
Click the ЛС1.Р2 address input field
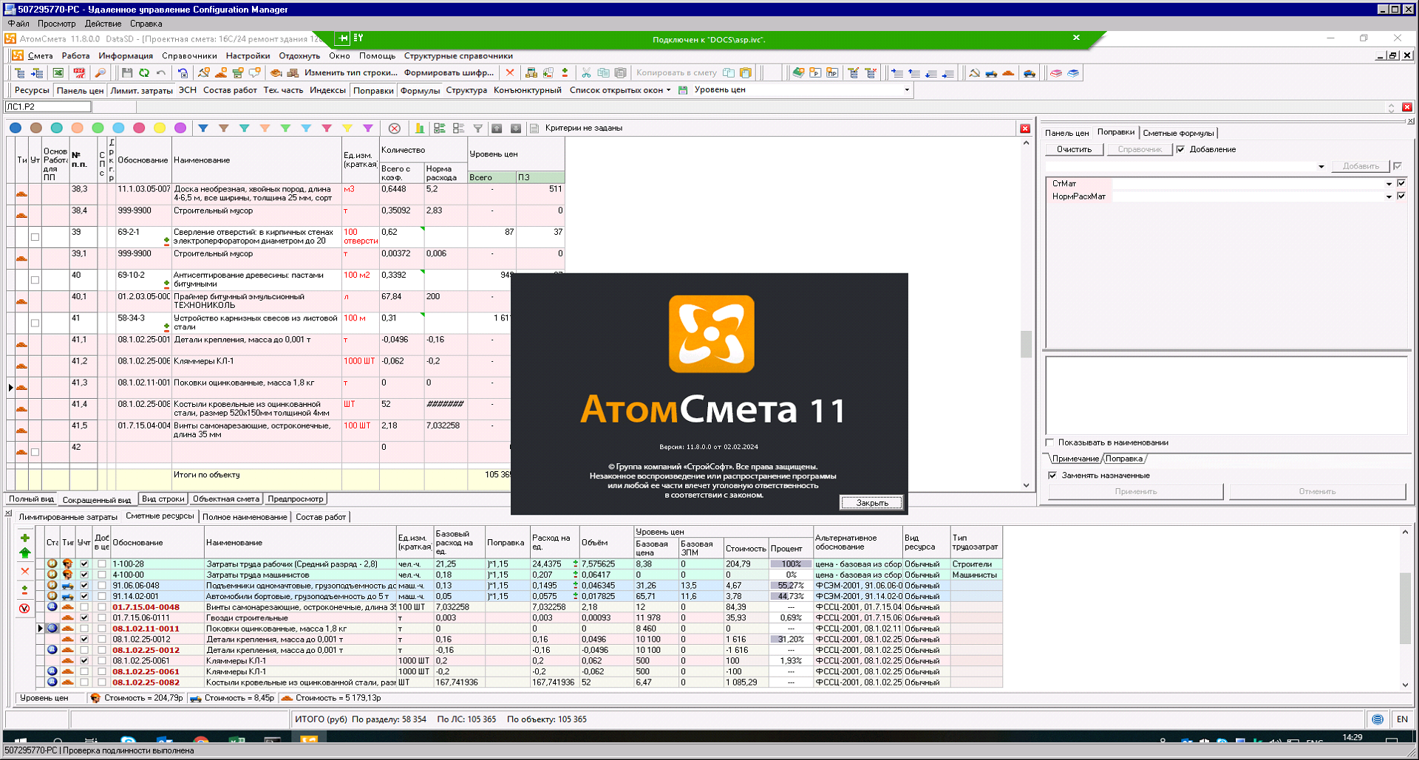[x=48, y=107]
